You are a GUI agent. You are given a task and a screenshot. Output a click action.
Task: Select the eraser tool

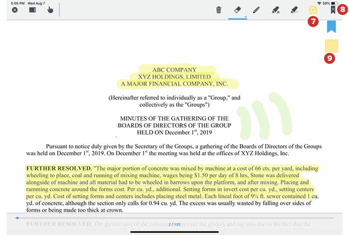[237, 10]
